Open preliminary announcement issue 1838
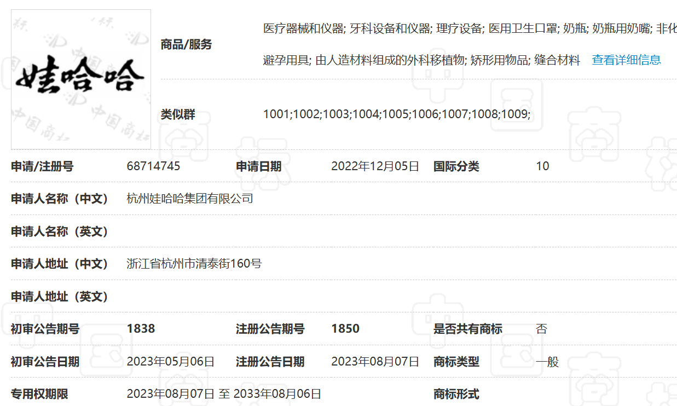 (x=141, y=329)
